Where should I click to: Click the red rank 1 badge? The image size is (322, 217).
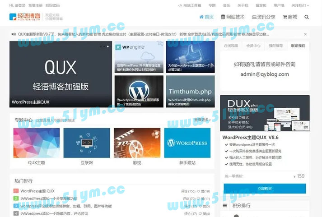(16, 191)
